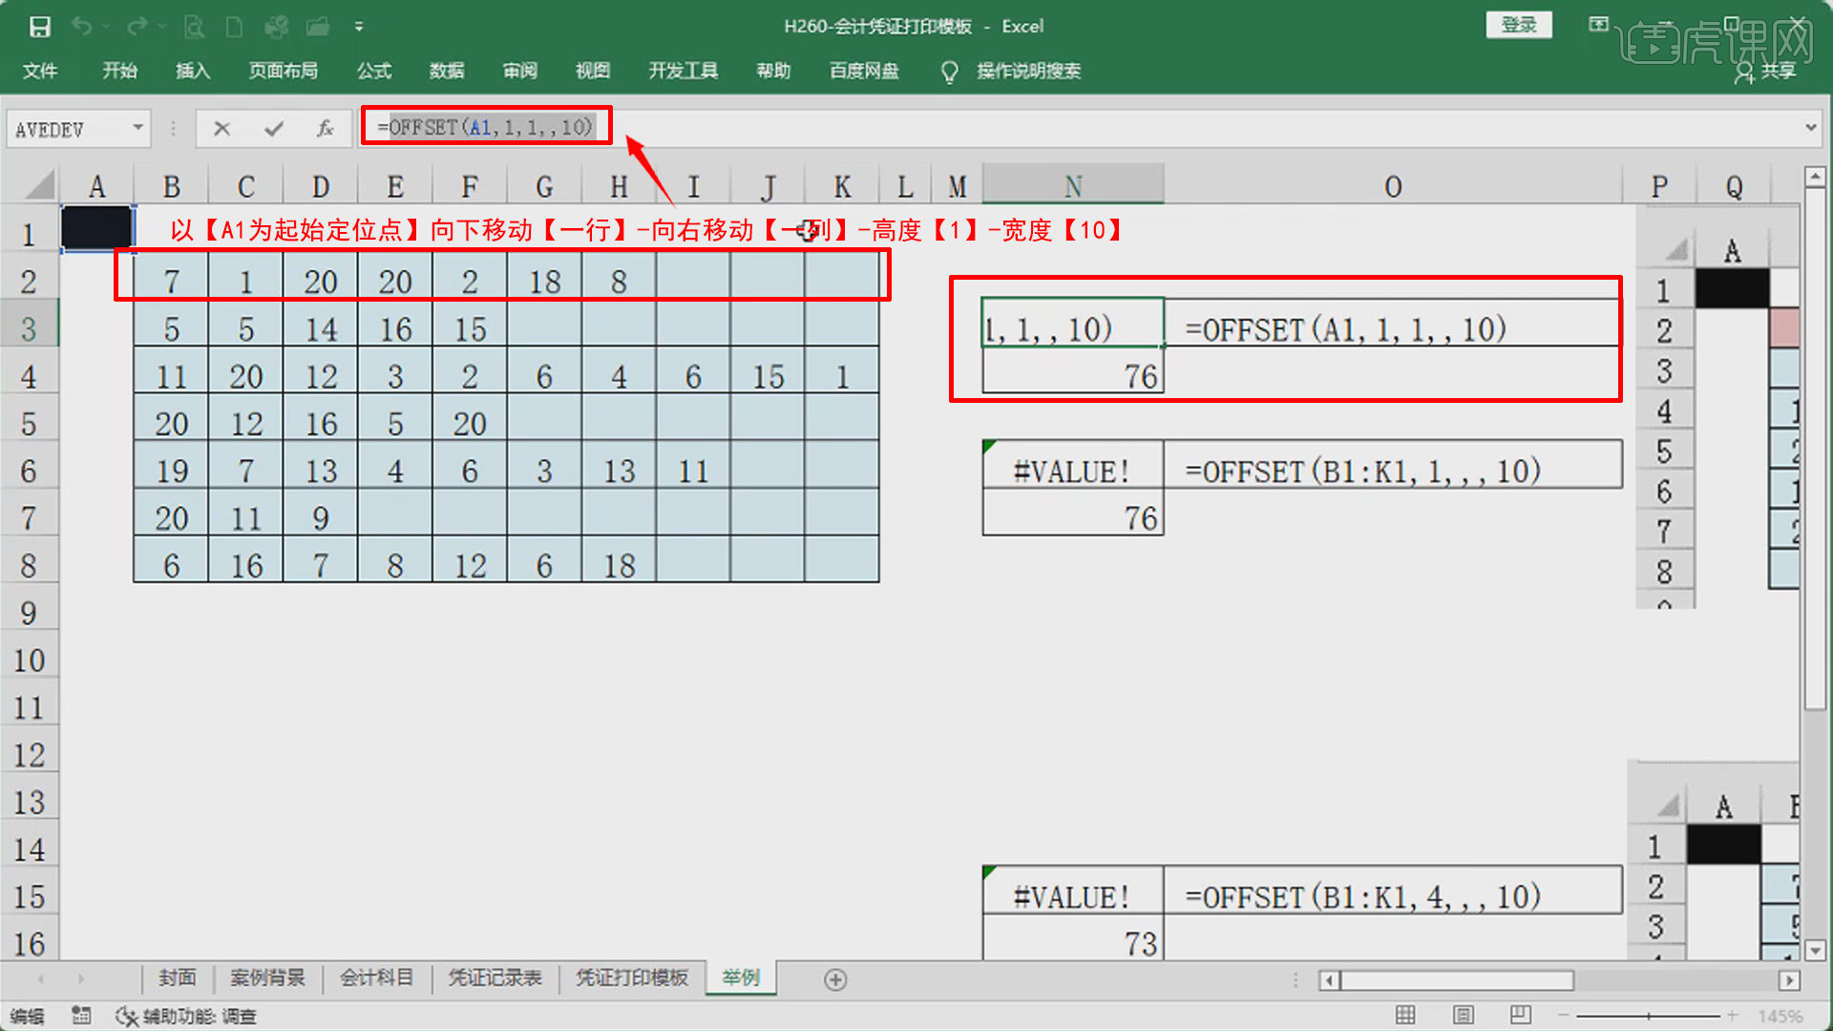Open the 公式 ribbon tab

(373, 71)
